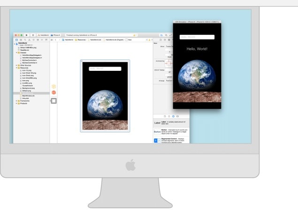Click the Earth image in canvas view
This screenshot has width=298, height=212.
pos(105,105)
